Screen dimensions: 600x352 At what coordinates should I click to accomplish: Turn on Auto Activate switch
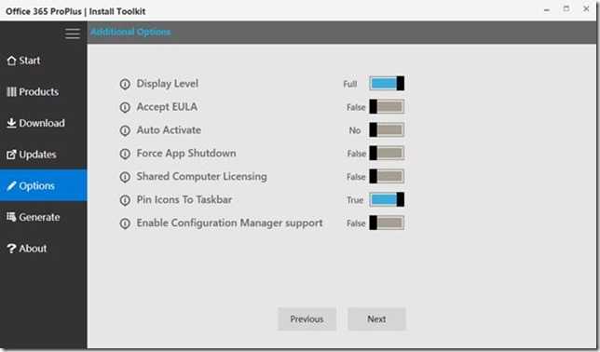click(x=387, y=130)
